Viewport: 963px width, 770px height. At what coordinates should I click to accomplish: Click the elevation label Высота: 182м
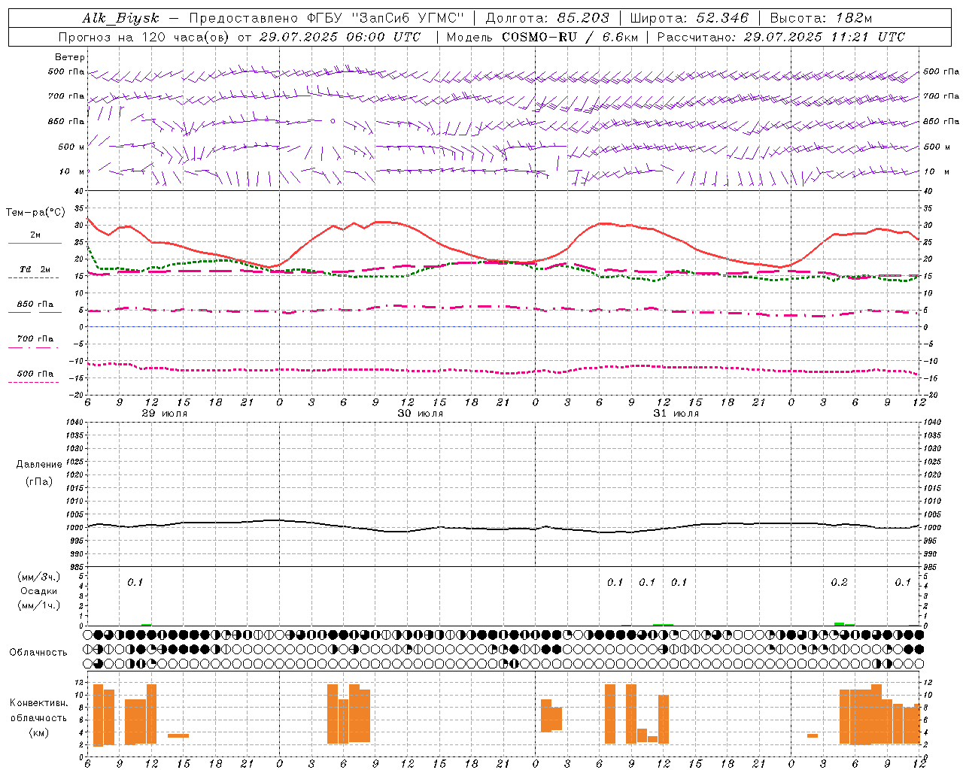pyautogui.click(x=821, y=18)
